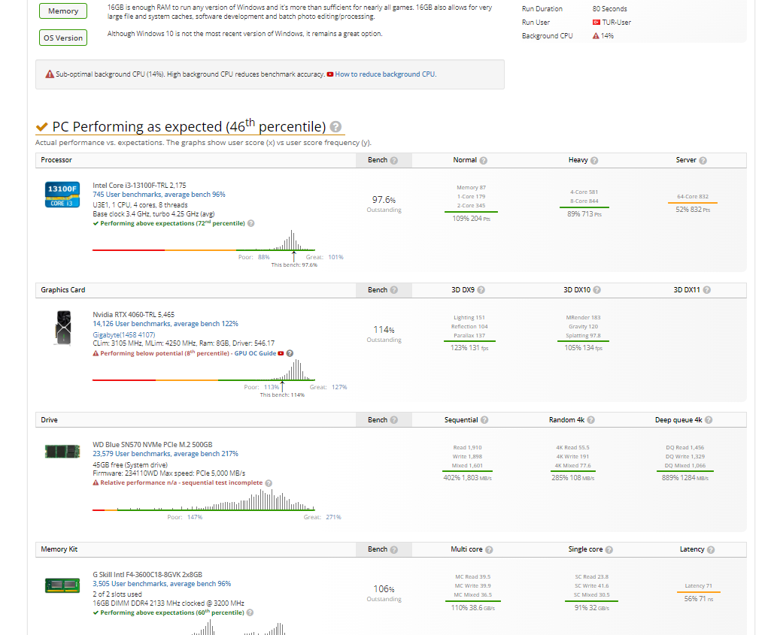Click the 105% 134 fps DX10 result
The width and height of the screenshot is (771, 635).
point(583,348)
